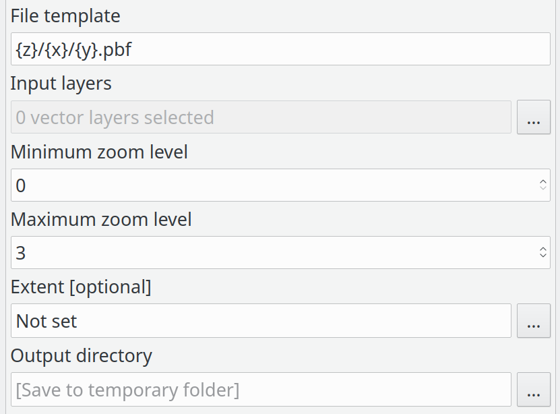Decrease the Minimum zoom level with down arrow
Viewport: 560px width, 414px height.
click(543, 189)
